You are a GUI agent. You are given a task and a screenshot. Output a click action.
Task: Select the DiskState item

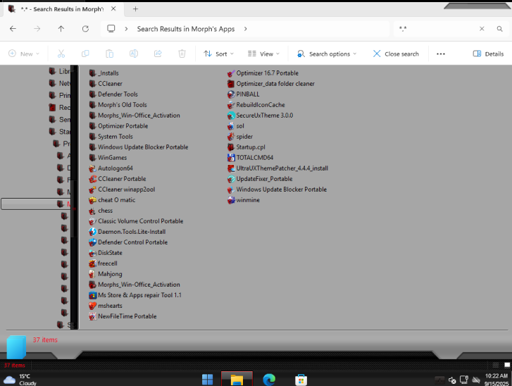point(106,253)
